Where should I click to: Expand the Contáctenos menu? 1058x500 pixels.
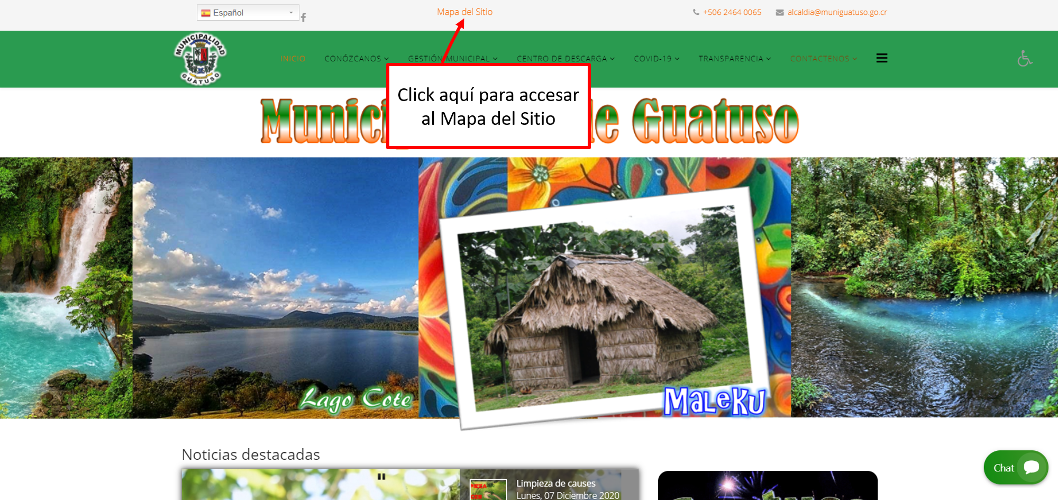point(823,58)
